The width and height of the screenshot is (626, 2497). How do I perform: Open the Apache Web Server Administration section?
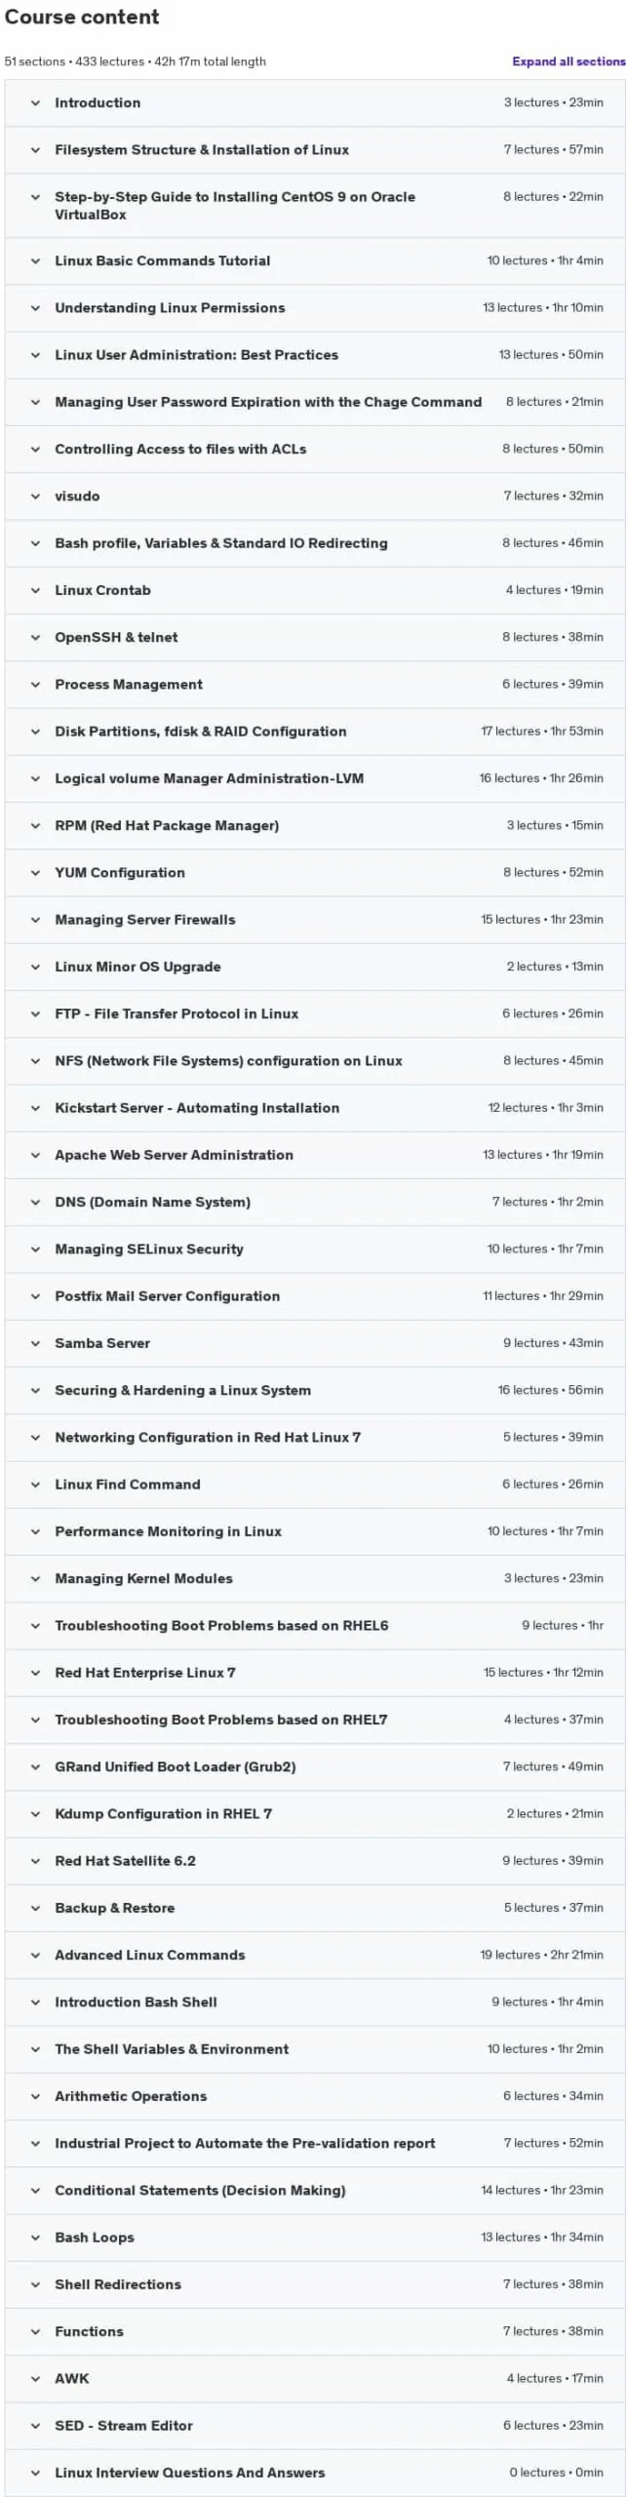click(315, 1155)
